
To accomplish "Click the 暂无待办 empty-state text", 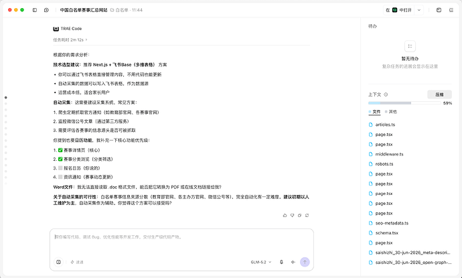I will 410,59.
